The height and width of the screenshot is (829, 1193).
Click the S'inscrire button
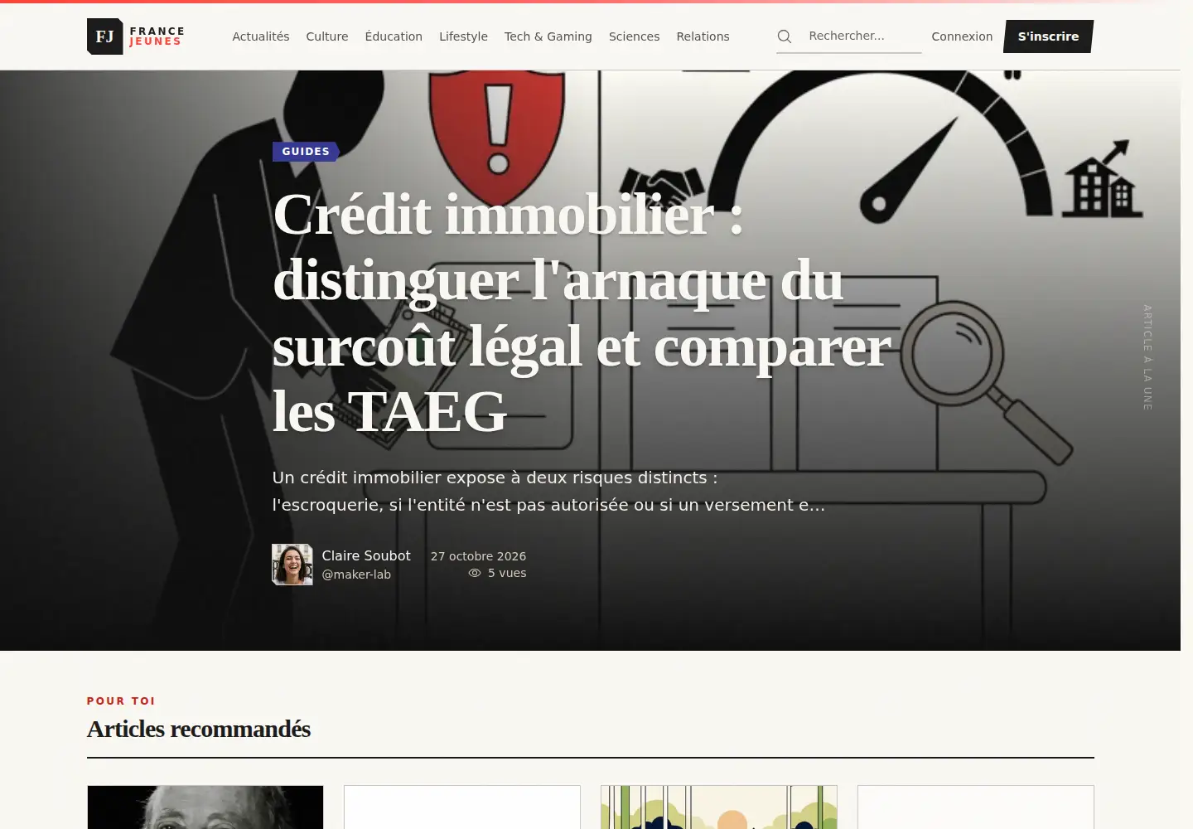point(1049,36)
